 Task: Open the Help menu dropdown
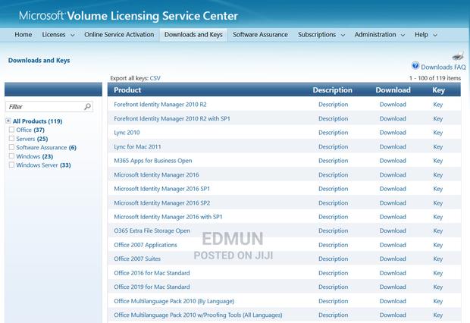coord(434,35)
